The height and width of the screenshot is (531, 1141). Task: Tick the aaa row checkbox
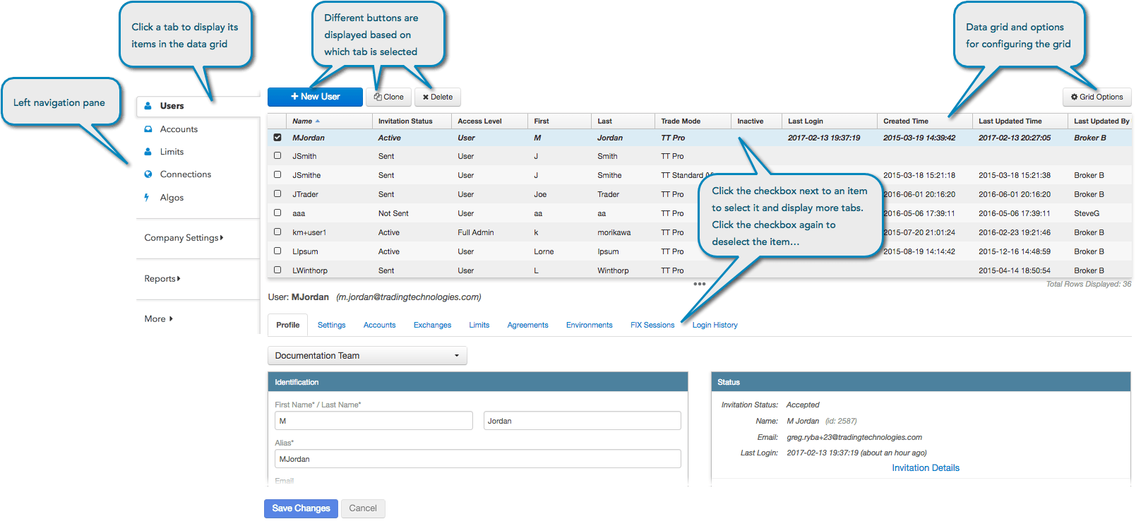pos(277,213)
